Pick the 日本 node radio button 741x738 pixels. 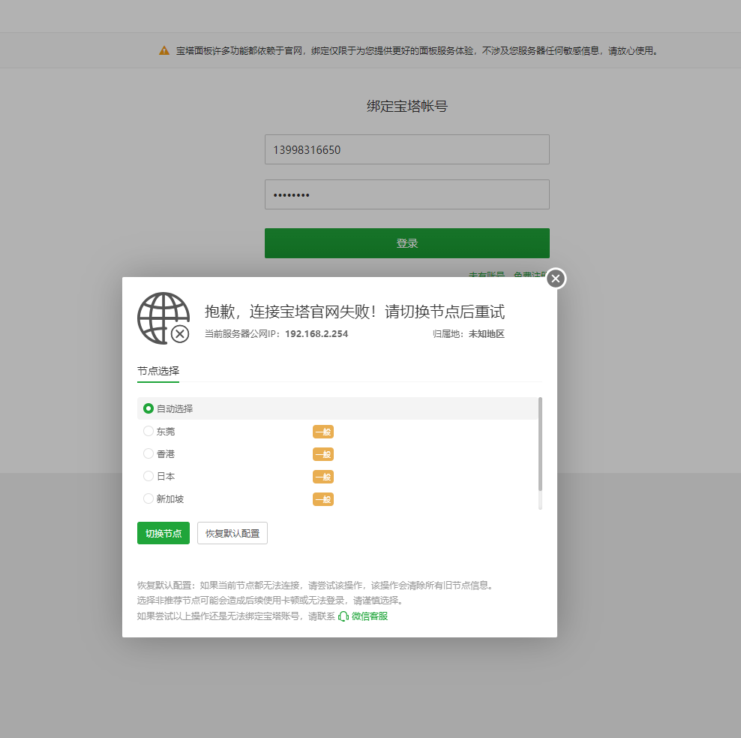click(148, 476)
